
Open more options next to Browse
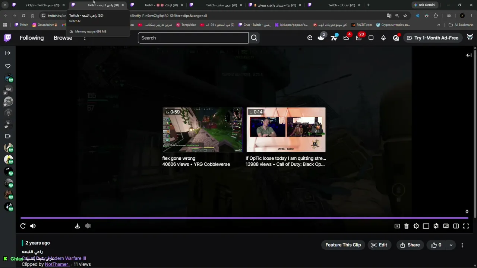(85, 38)
